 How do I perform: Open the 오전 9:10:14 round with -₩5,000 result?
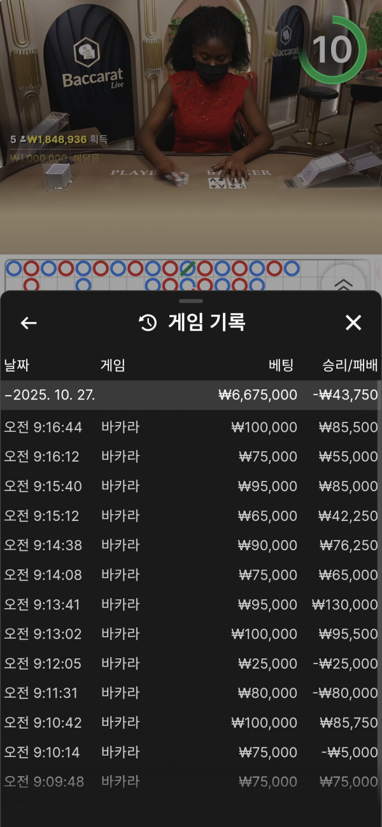click(191, 752)
